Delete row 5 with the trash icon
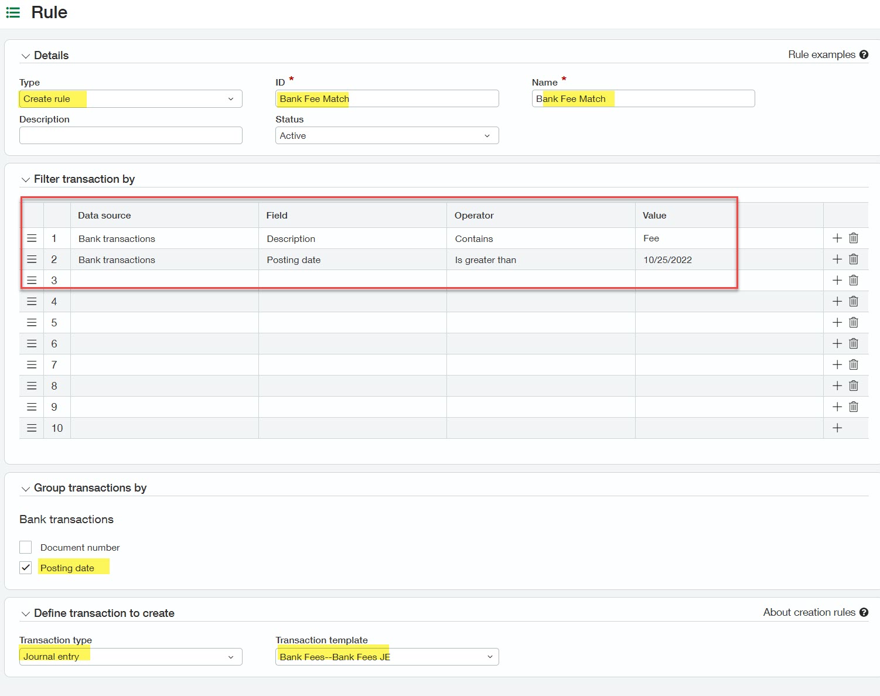 (853, 322)
